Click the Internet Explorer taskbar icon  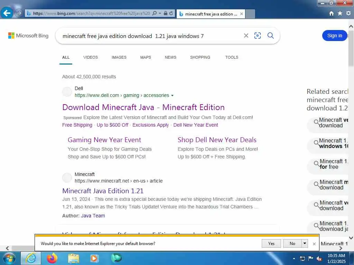[x=31, y=258]
